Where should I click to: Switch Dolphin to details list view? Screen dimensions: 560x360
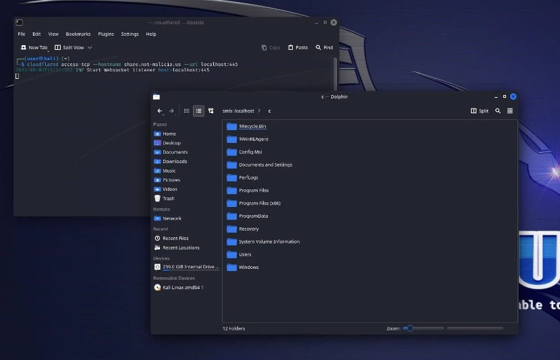point(198,111)
